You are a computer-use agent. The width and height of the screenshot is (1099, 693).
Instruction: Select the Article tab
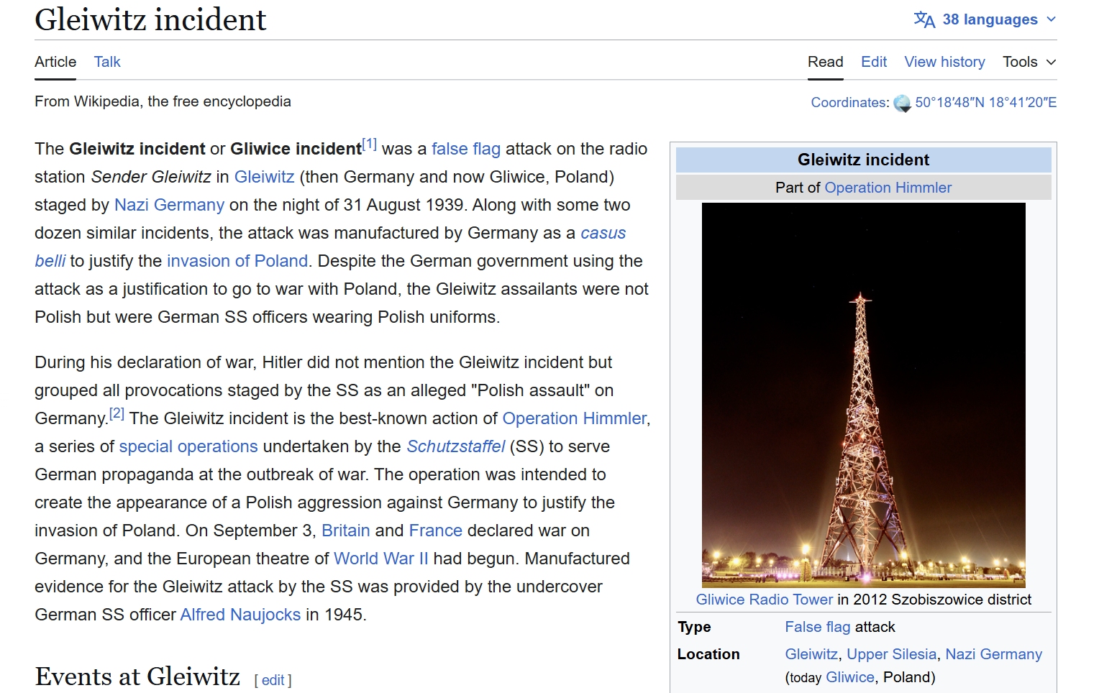[x=55, y=62]
